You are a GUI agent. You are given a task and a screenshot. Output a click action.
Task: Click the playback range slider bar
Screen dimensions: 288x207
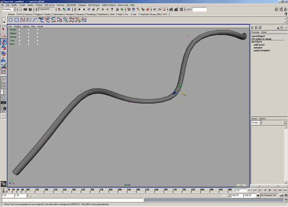click(x=128, y=195)
